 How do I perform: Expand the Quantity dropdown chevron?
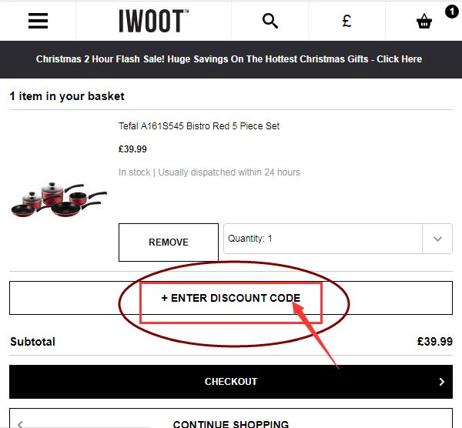437,239
